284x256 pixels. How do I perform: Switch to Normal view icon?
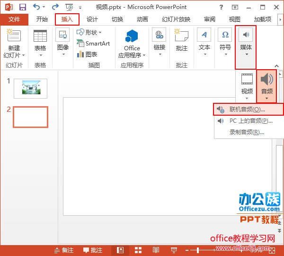tap(120, 250)
